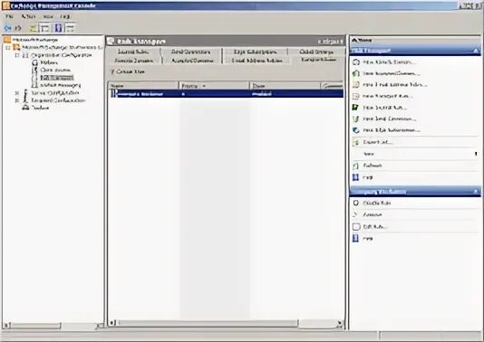The height and width of the screenshot is (342, 484).
Task: Click the Hub Transport header icon in center pane
Action: (111, 41)
